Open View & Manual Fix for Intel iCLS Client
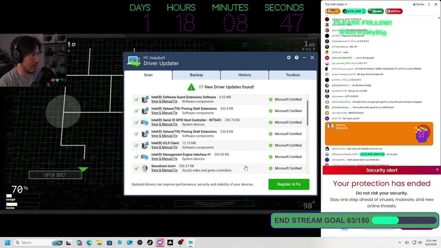The width and height of the screenshot is (441, 248). (164, 147)
